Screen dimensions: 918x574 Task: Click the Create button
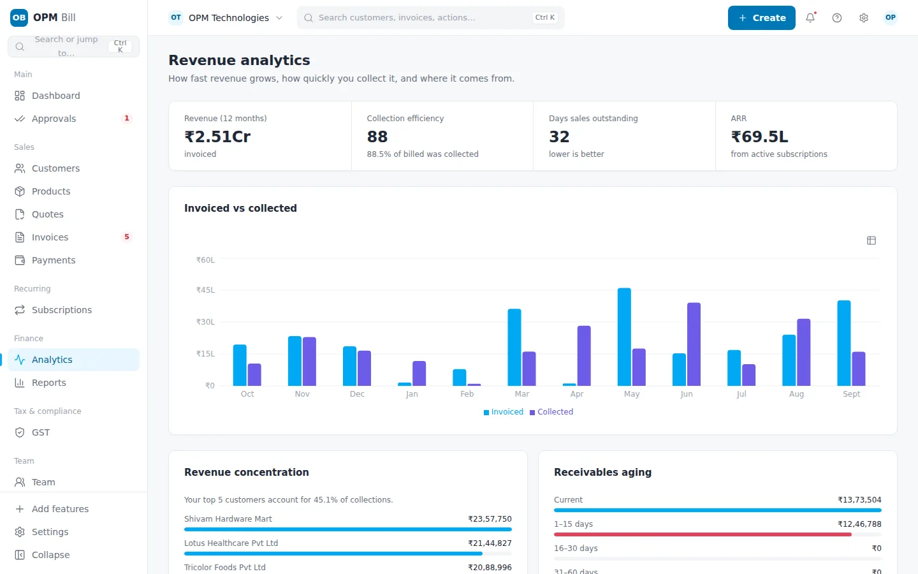762,18
